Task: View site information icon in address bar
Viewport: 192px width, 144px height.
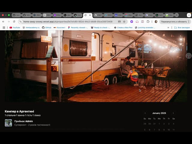Action: point(21,22)
